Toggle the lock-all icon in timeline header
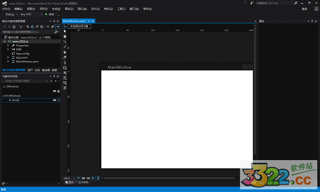Image resolution: width=320 pixels, height=192 pixels. [59, 91]
